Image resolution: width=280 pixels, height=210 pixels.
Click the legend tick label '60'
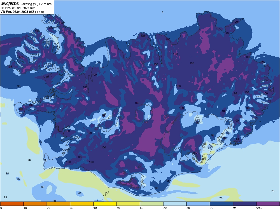tap(142, 208)
